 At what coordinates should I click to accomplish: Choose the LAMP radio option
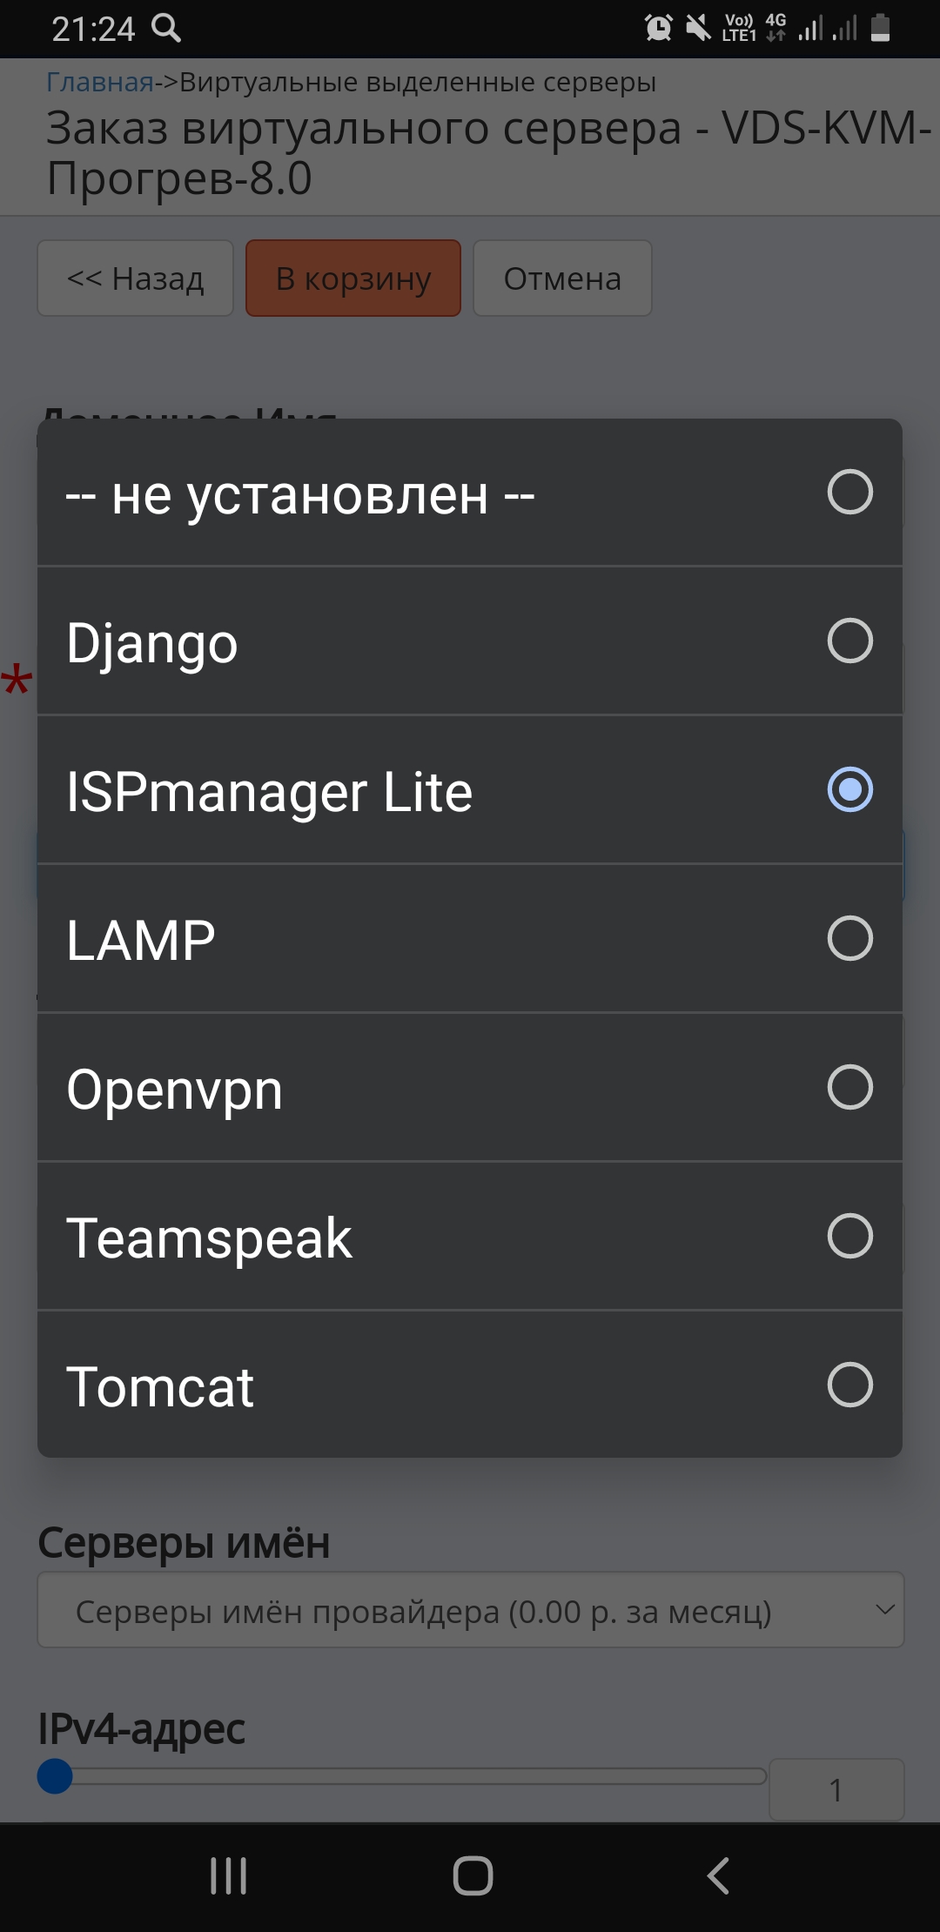pos(849,938)
